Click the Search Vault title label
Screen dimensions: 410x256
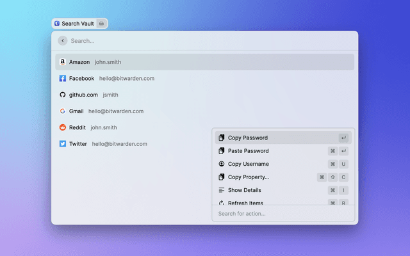tap(76, 24)
